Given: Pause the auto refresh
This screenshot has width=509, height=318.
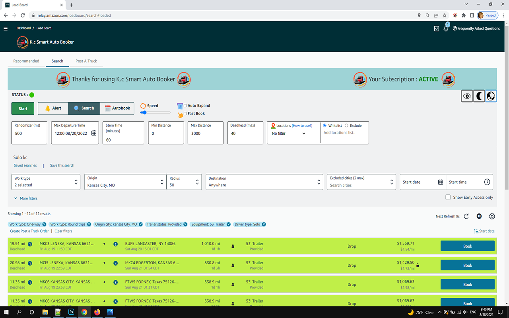Looking at the screenshot, I should 479,216.
